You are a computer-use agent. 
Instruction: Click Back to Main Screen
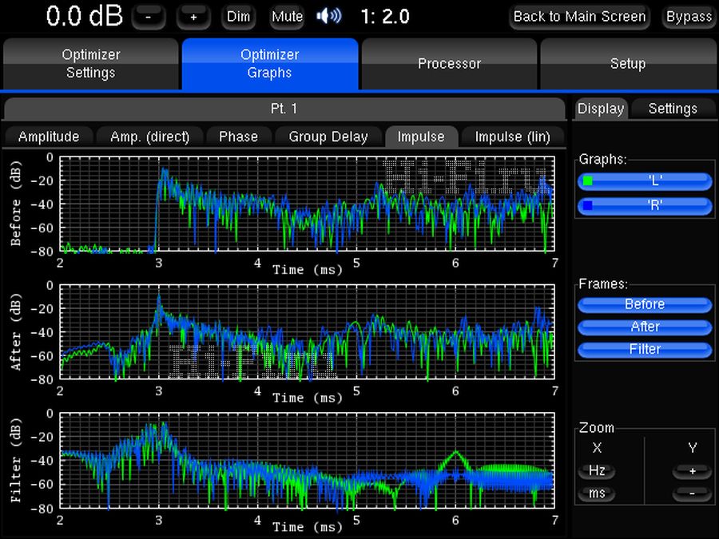pos(579,16)
